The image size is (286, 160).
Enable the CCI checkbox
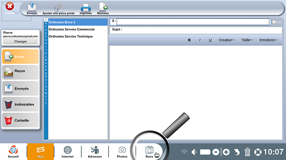pos(274,22)
